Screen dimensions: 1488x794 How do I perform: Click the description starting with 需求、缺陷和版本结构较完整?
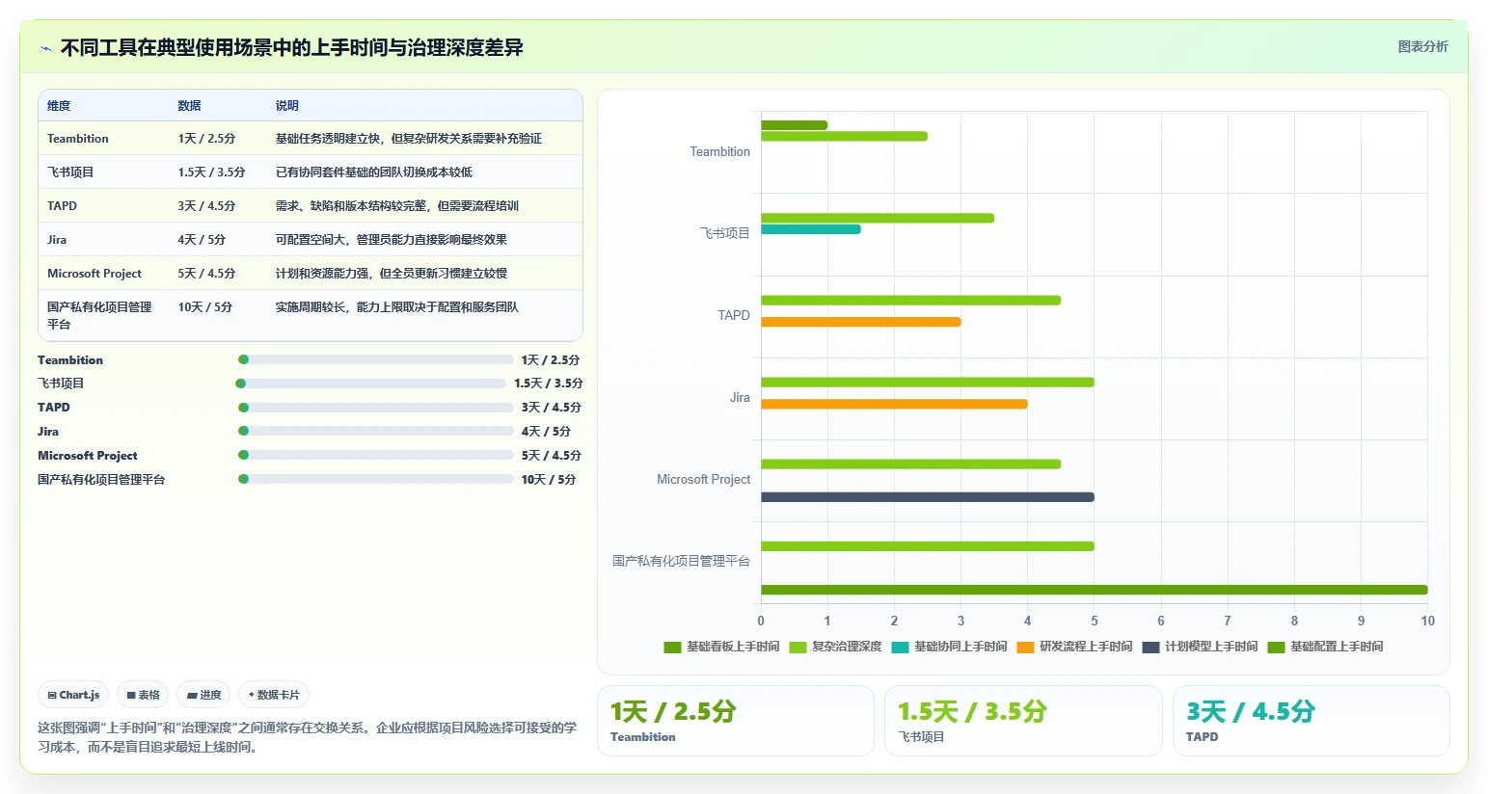(397, 206)
